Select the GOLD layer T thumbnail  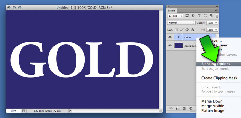tap(178, 37)
